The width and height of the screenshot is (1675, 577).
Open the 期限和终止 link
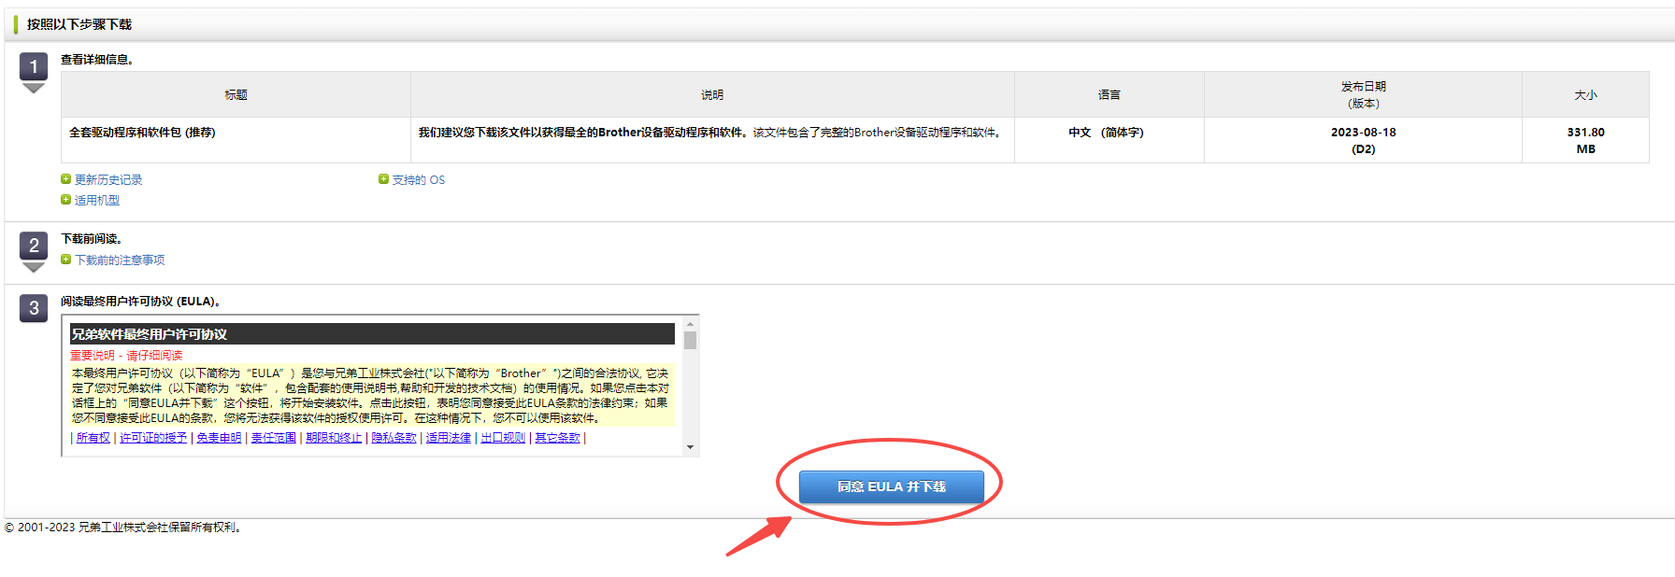point(334,438)
